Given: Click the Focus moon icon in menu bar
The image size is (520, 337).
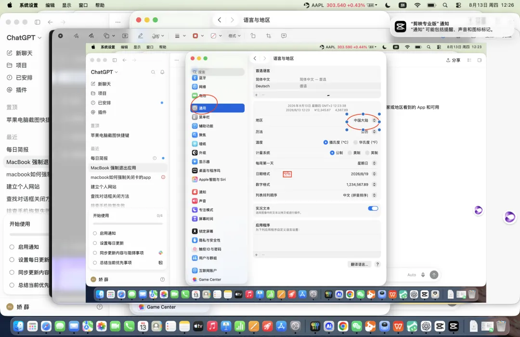Looking at the screenshot, I should 388,5.
